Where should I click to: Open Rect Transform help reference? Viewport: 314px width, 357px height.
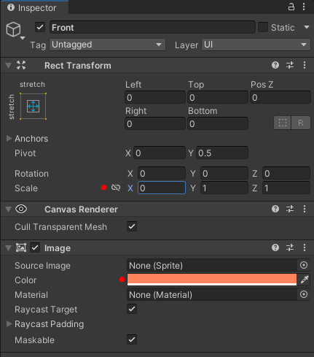(275, 65)
